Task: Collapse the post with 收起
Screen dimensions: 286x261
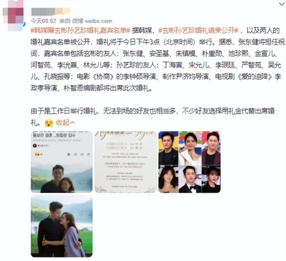Action: click(65, 122)
